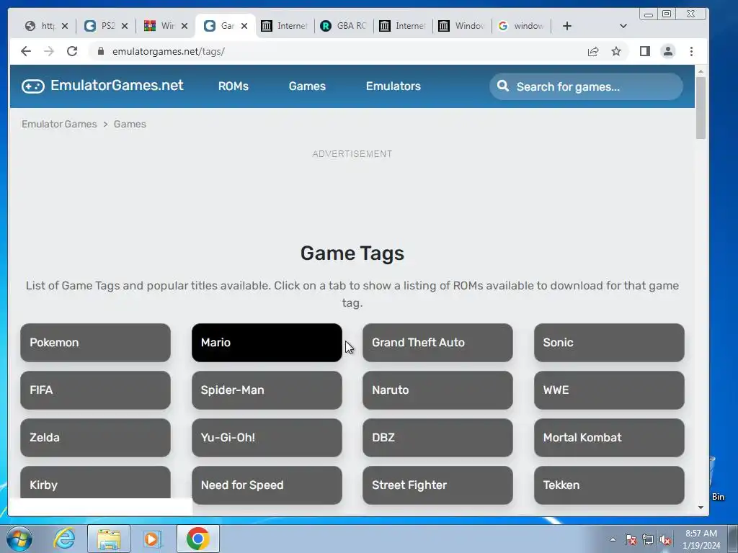Launch Internet Explorer from the taskbar
This screenshot has width=738, height=553.
coord(64,539)
